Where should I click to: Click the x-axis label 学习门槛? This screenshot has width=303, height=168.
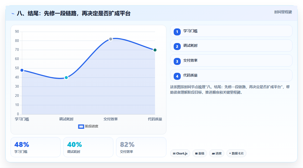point(22,119)
